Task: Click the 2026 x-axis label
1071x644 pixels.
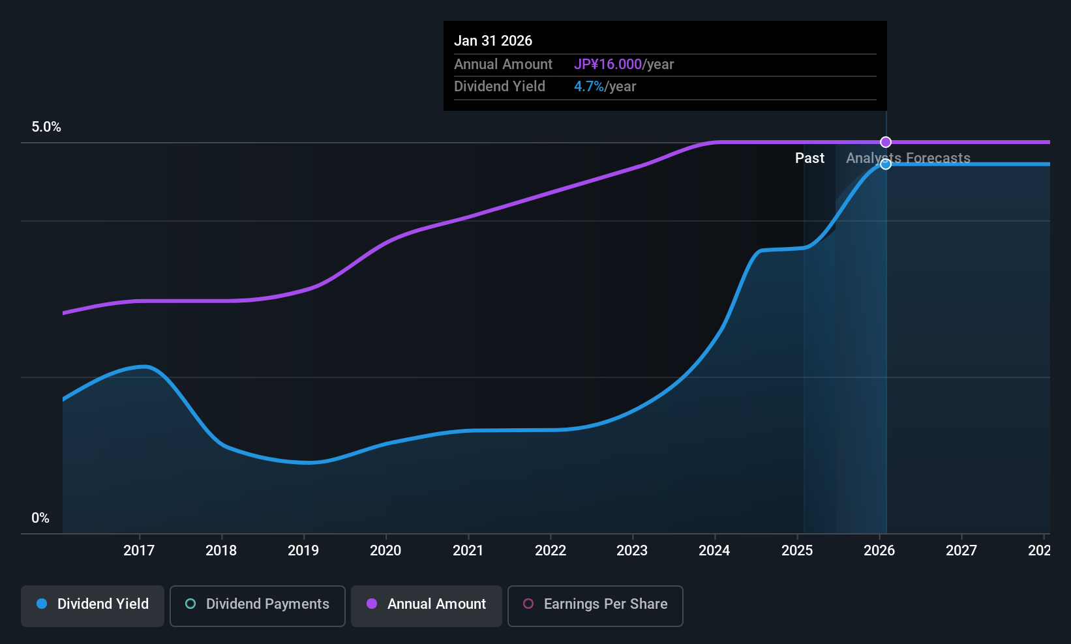Action: 879,551
